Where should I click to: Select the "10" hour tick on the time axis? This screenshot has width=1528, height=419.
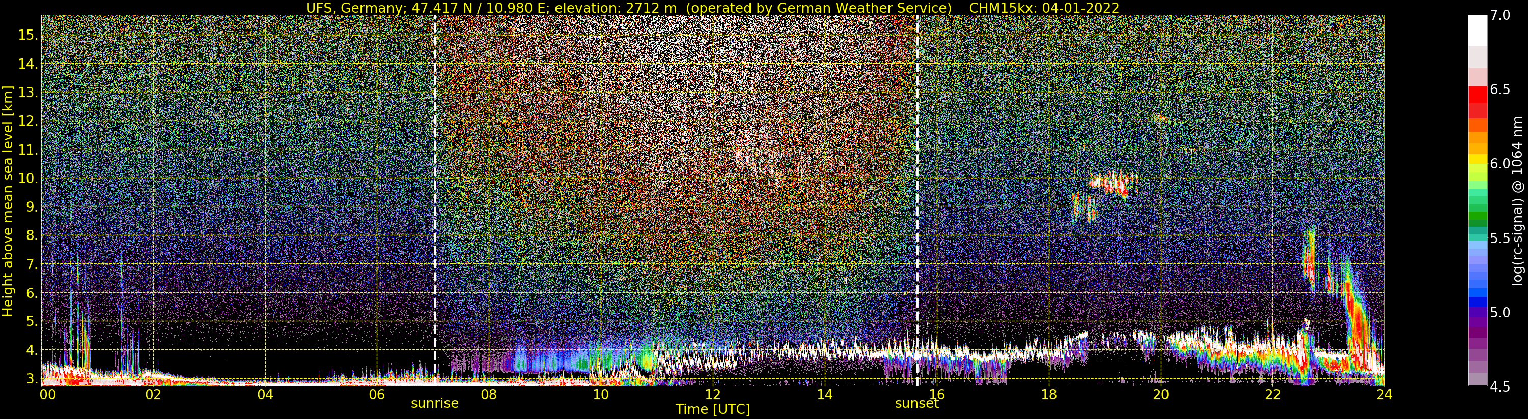tap(601, 394)
